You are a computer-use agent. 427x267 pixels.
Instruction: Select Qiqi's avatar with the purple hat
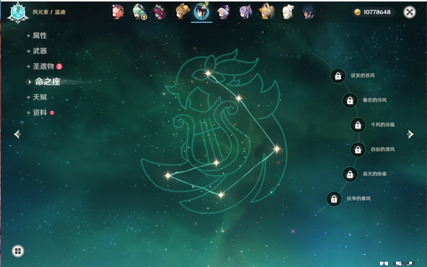pyautogui.click(x=223, y=12)
